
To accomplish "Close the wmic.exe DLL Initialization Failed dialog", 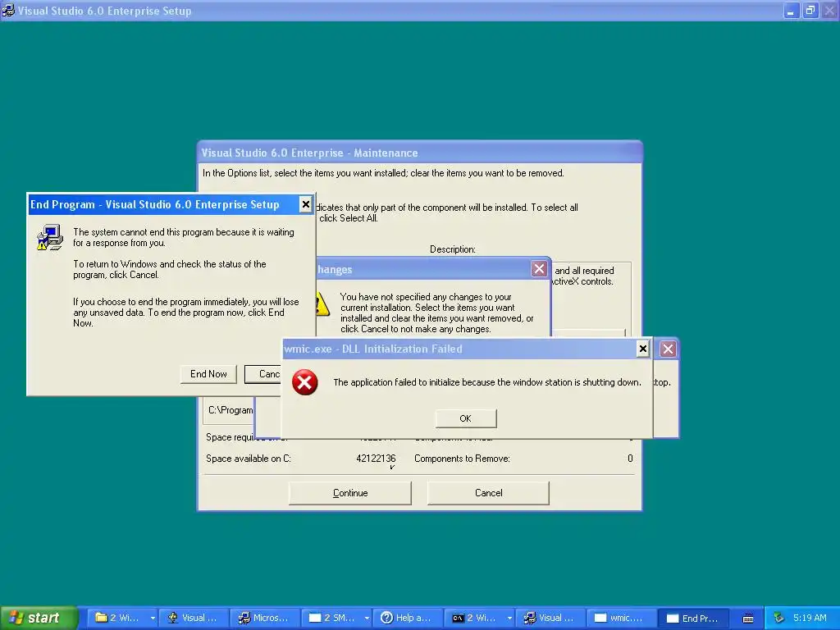I will [x=643, y=349].
